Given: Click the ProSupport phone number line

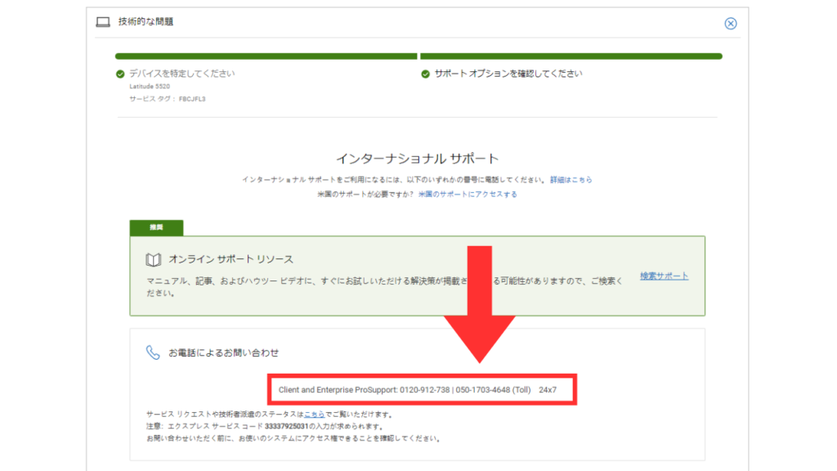Looking at the screenshot, I should (417, 390).
